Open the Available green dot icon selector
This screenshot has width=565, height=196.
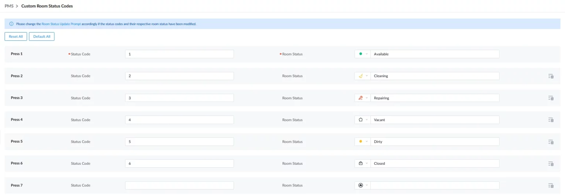pos(363,54)
